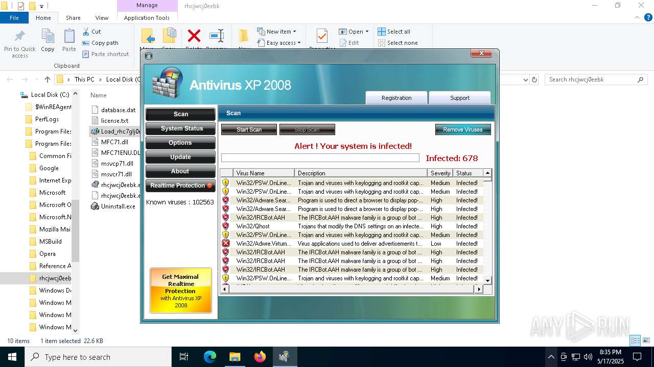Close the Antivirus XP 2008 window
654x367 pixels.
pyautogui.click(x=481, y=53)
